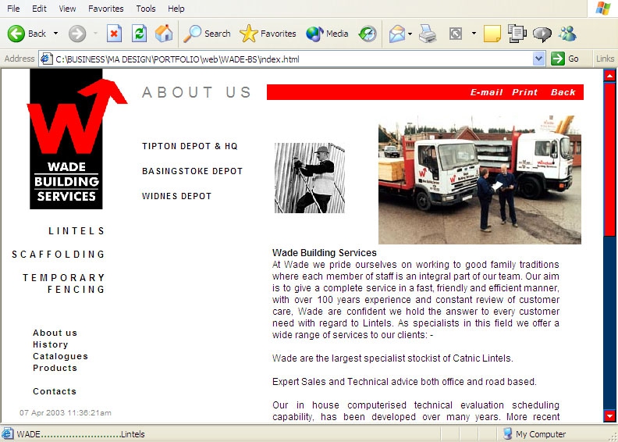Viewport: 618px width, 442px height.
Task: Click the scrollbar up arrow
Action: (609, 75)
